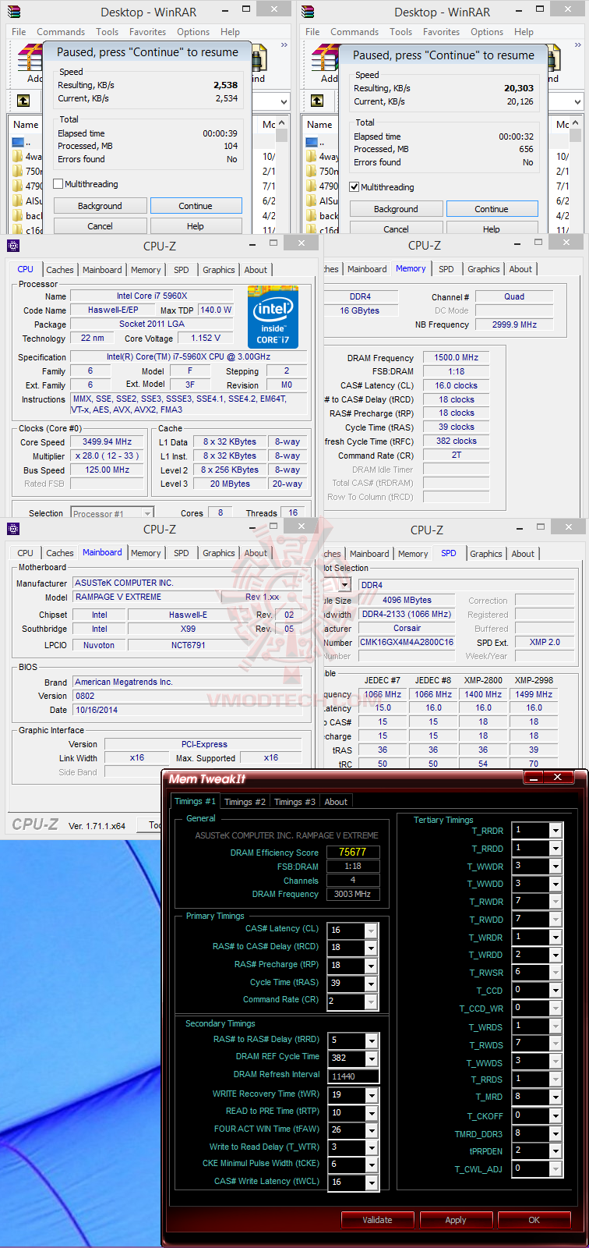Click the 'CMK16GX4M4A2800C16' part number
This screenshot has height=1248, width=589.
coord(407,642)
